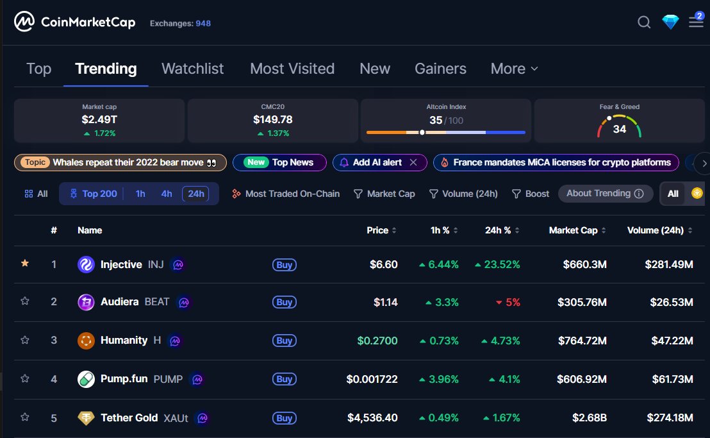Open Whales repeat 2022 bear move topic
The image size is (710, 438).
coord(120,163)
